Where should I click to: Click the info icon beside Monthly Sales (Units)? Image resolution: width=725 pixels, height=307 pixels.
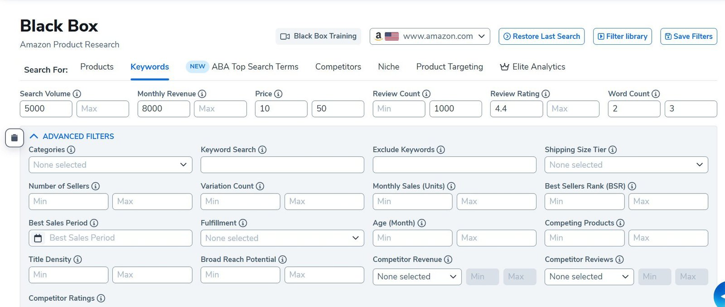[x=451, y=186]
